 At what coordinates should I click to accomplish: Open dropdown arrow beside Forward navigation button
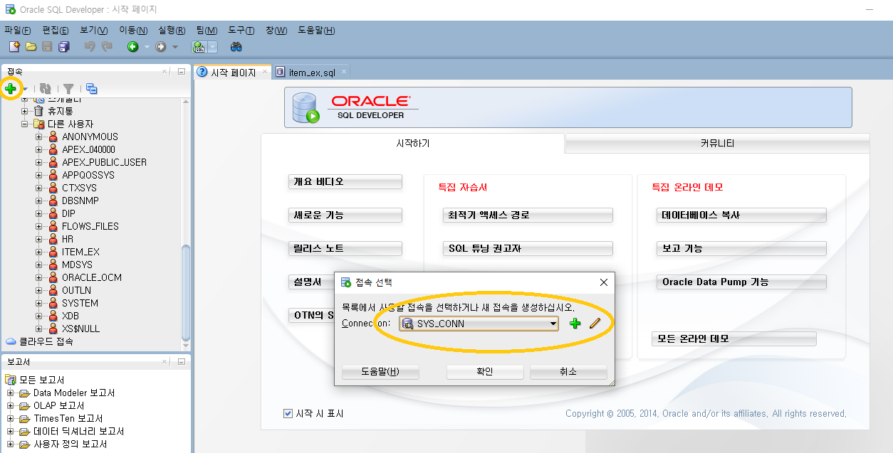(x=175, y=47)
